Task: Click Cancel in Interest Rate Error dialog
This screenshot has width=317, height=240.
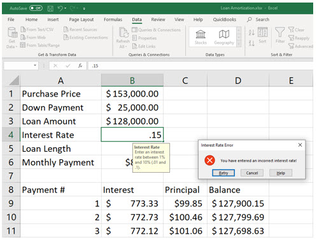Action: (x=252, y=173)
